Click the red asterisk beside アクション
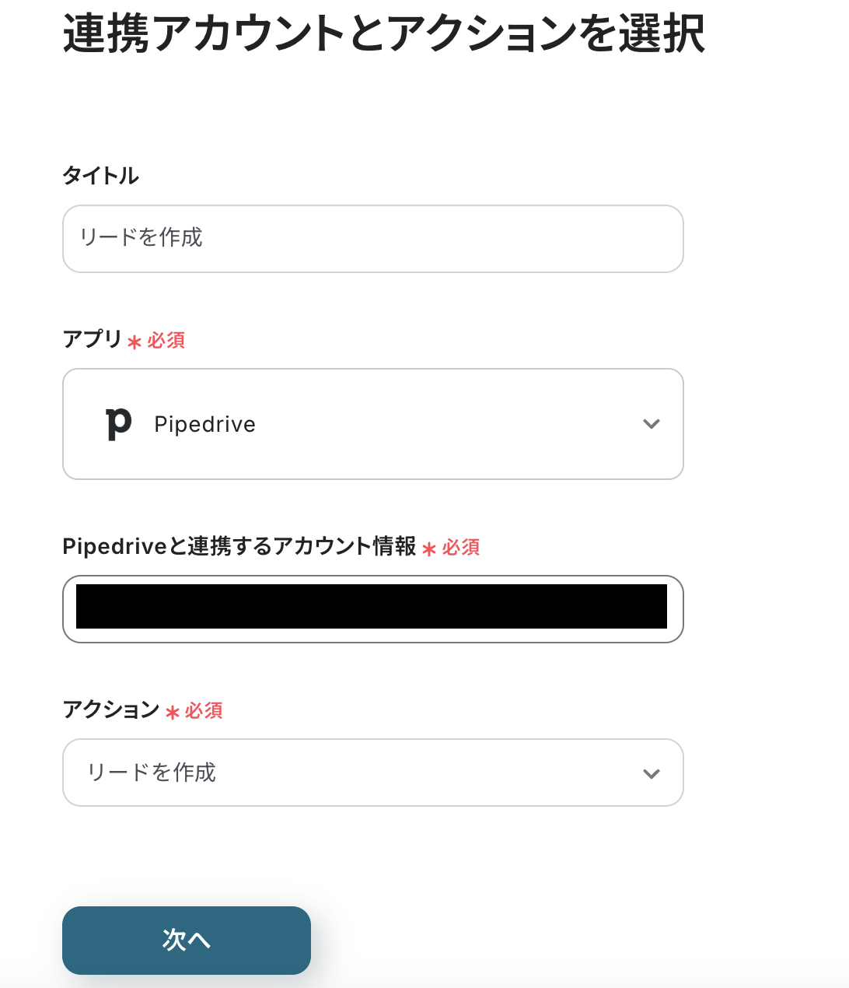 tap(173, 712)
